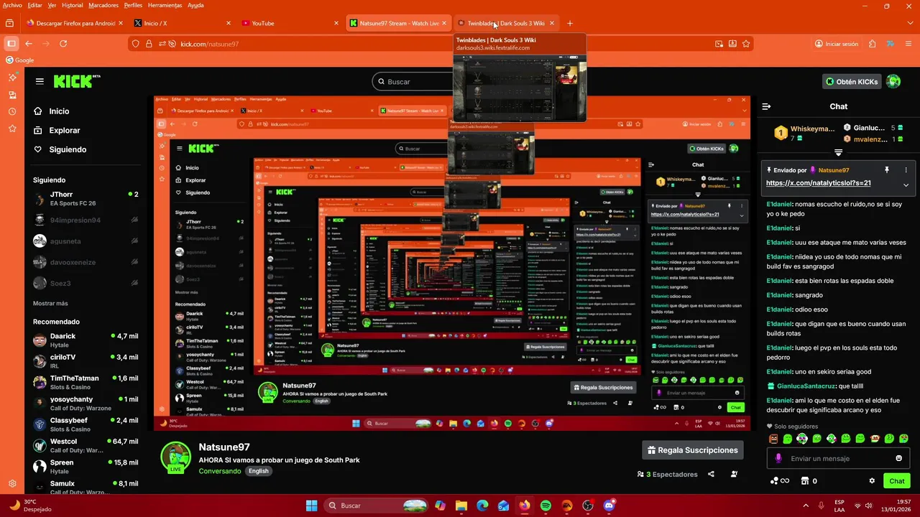Screen dimensions: 920x517
Task: Open the Firefox application menu
Action: pyautogui.click(x=907, y=44)
